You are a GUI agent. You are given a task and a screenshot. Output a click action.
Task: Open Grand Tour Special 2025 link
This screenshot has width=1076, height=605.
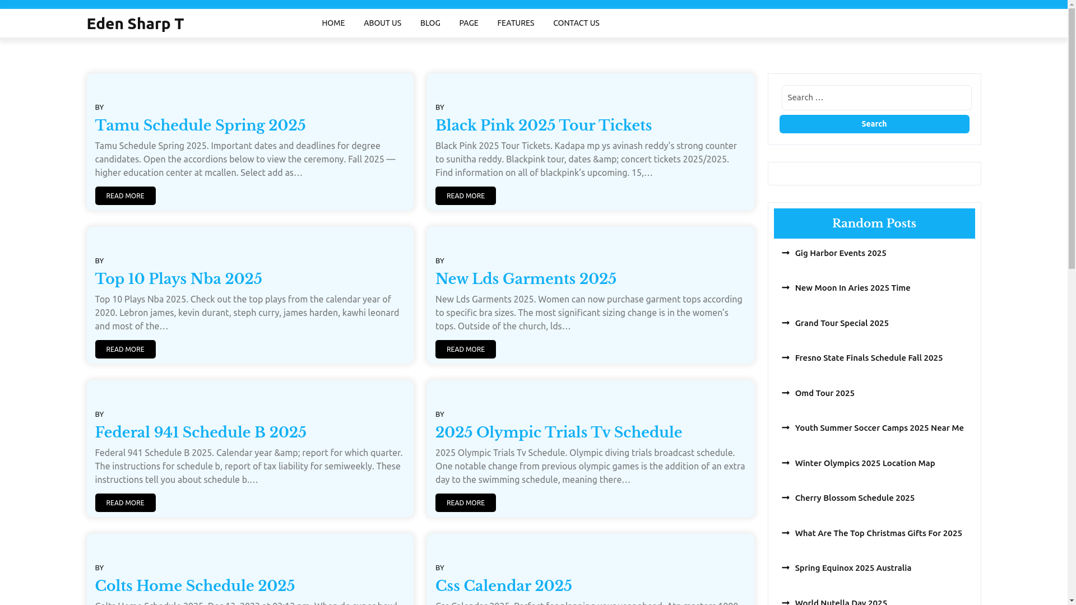click(x=841, y=323)
